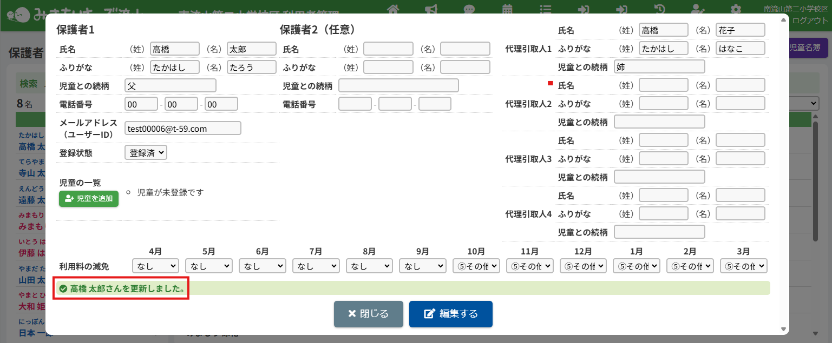This screenshot has height=343, width=832.
Task: Click the green 児童を追加 button
Action: [89, 198]
